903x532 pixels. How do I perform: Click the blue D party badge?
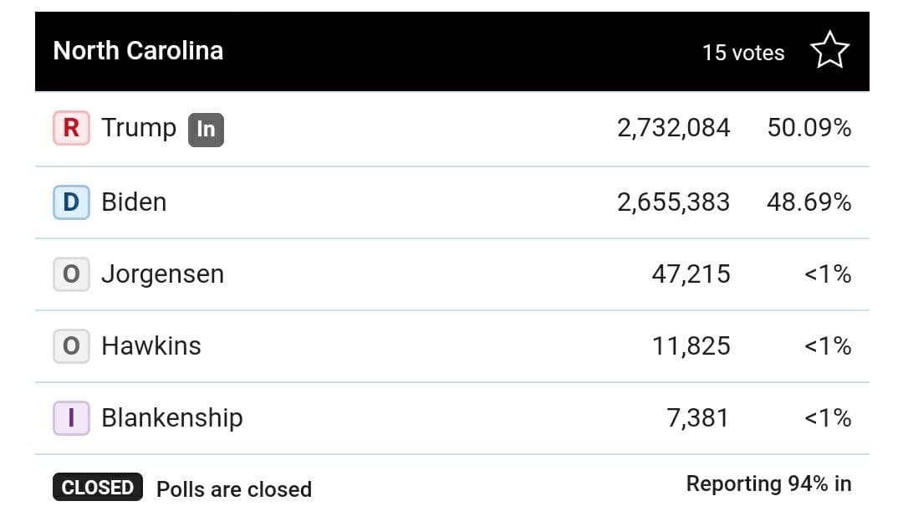[71, 202]
